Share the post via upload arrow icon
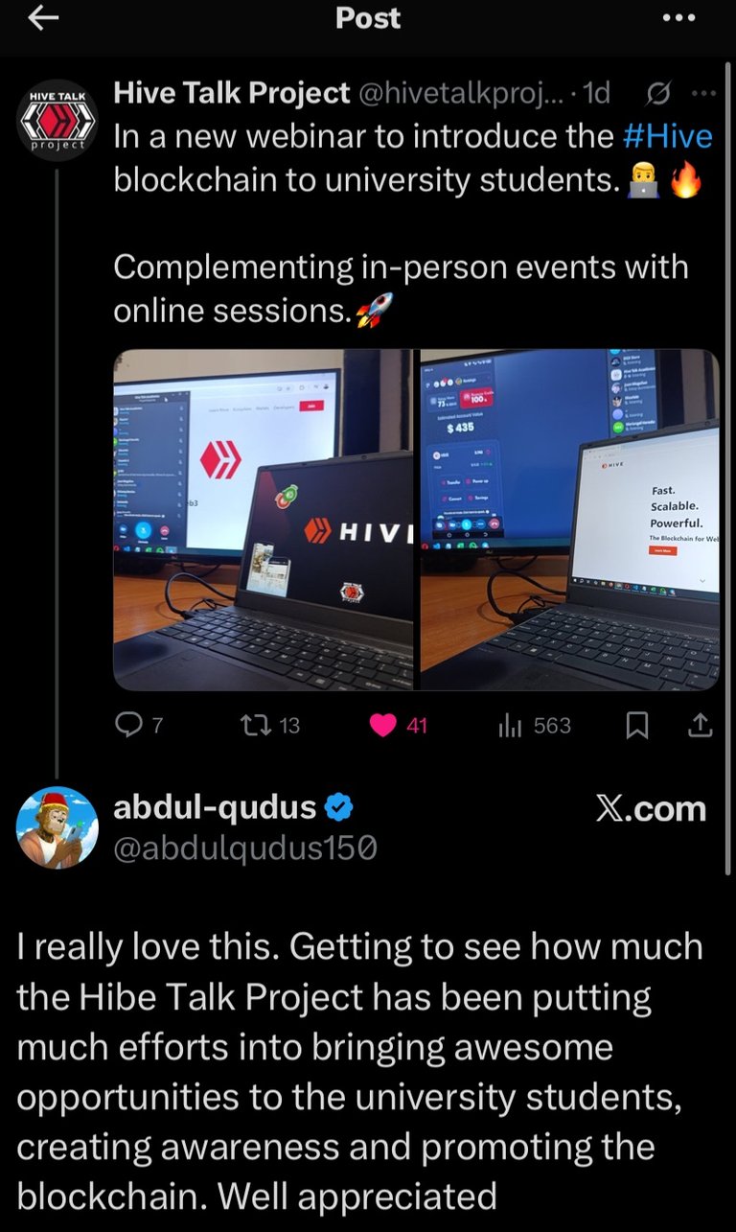The image size is (736, 1232). [701, 726]
